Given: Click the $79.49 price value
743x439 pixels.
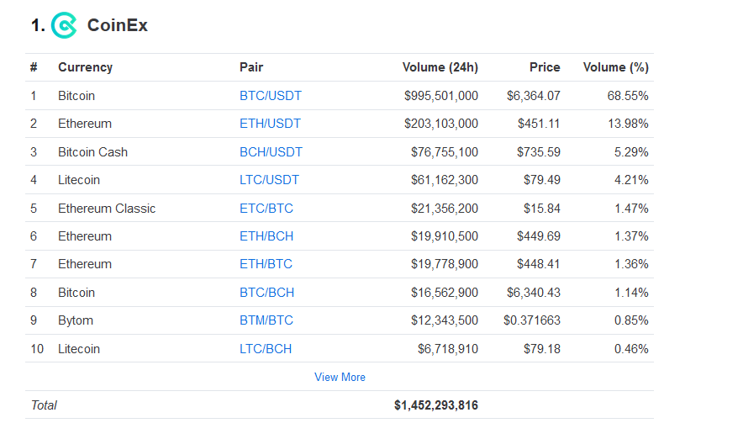Looking at the screenshot, I should point(542,180).
